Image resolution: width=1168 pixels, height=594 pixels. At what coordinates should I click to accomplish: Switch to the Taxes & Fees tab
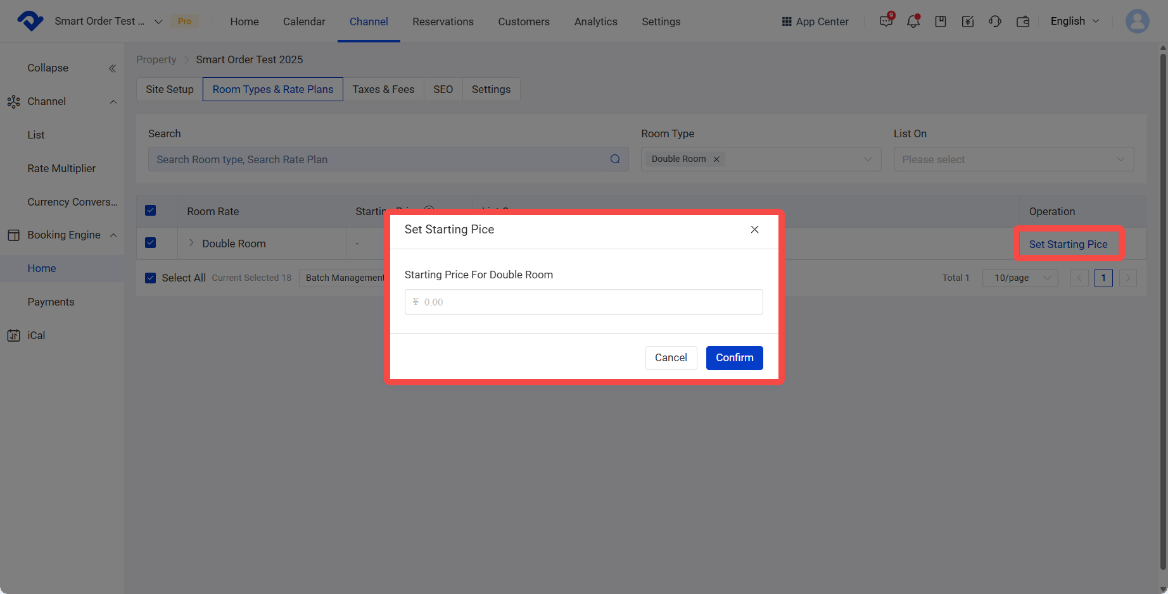coord(383,89)
